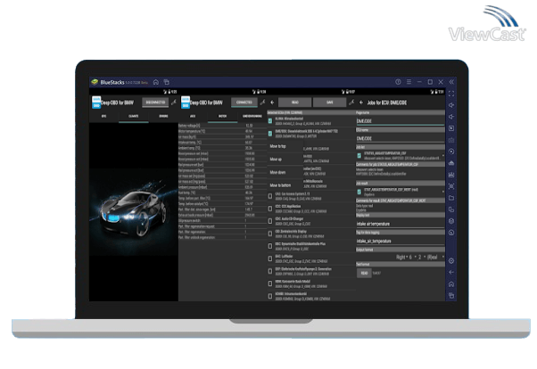Open the '(R)eal' type dropdown
The image size is (537, 369).
435,257
